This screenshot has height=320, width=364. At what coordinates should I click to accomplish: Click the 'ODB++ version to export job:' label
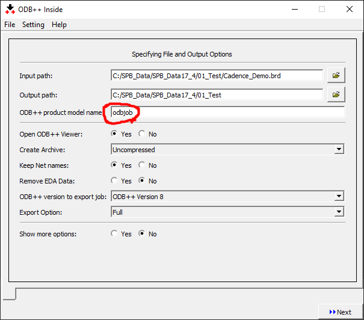63,197
